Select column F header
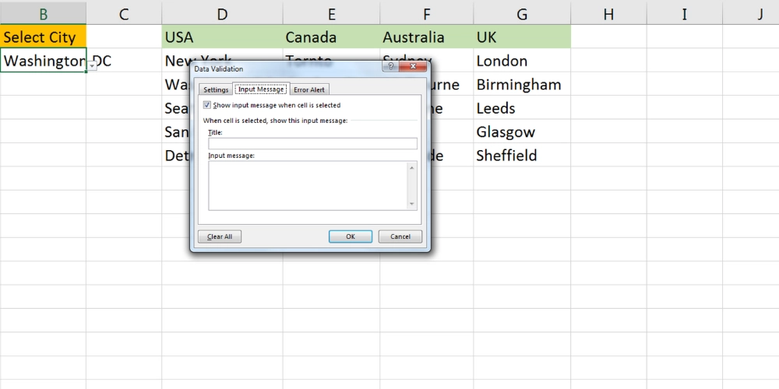Screen dimensions: 779x389 point(427,12)
